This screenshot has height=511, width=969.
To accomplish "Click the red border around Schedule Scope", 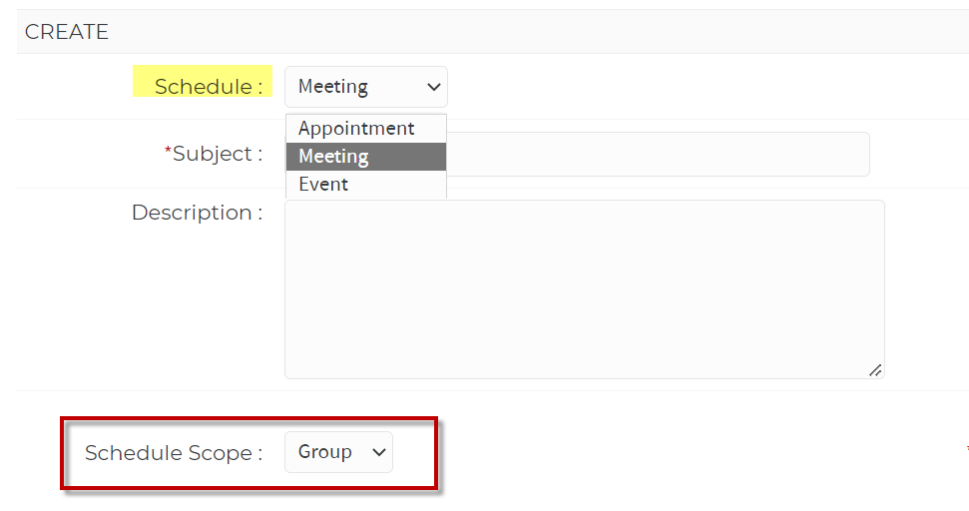I will click(249, 419).
